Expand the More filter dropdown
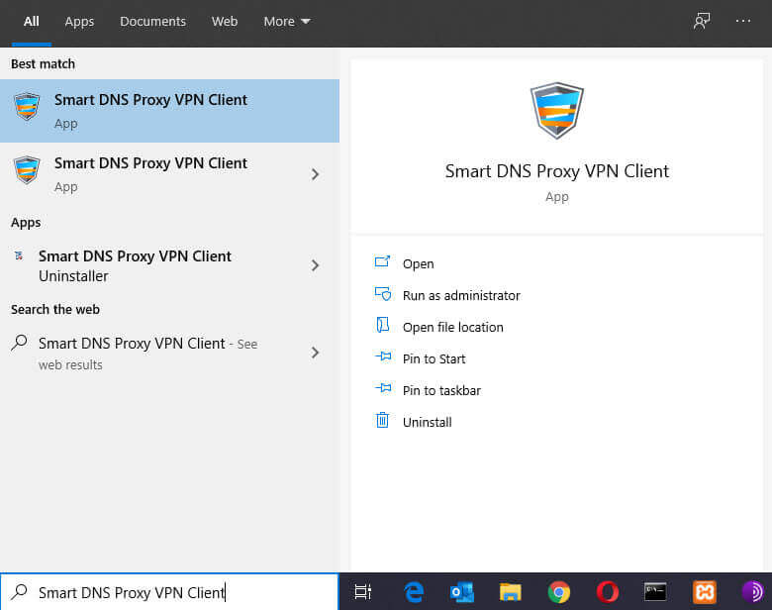Viewport: 772px width, 610px height. (x=286, y=21)
